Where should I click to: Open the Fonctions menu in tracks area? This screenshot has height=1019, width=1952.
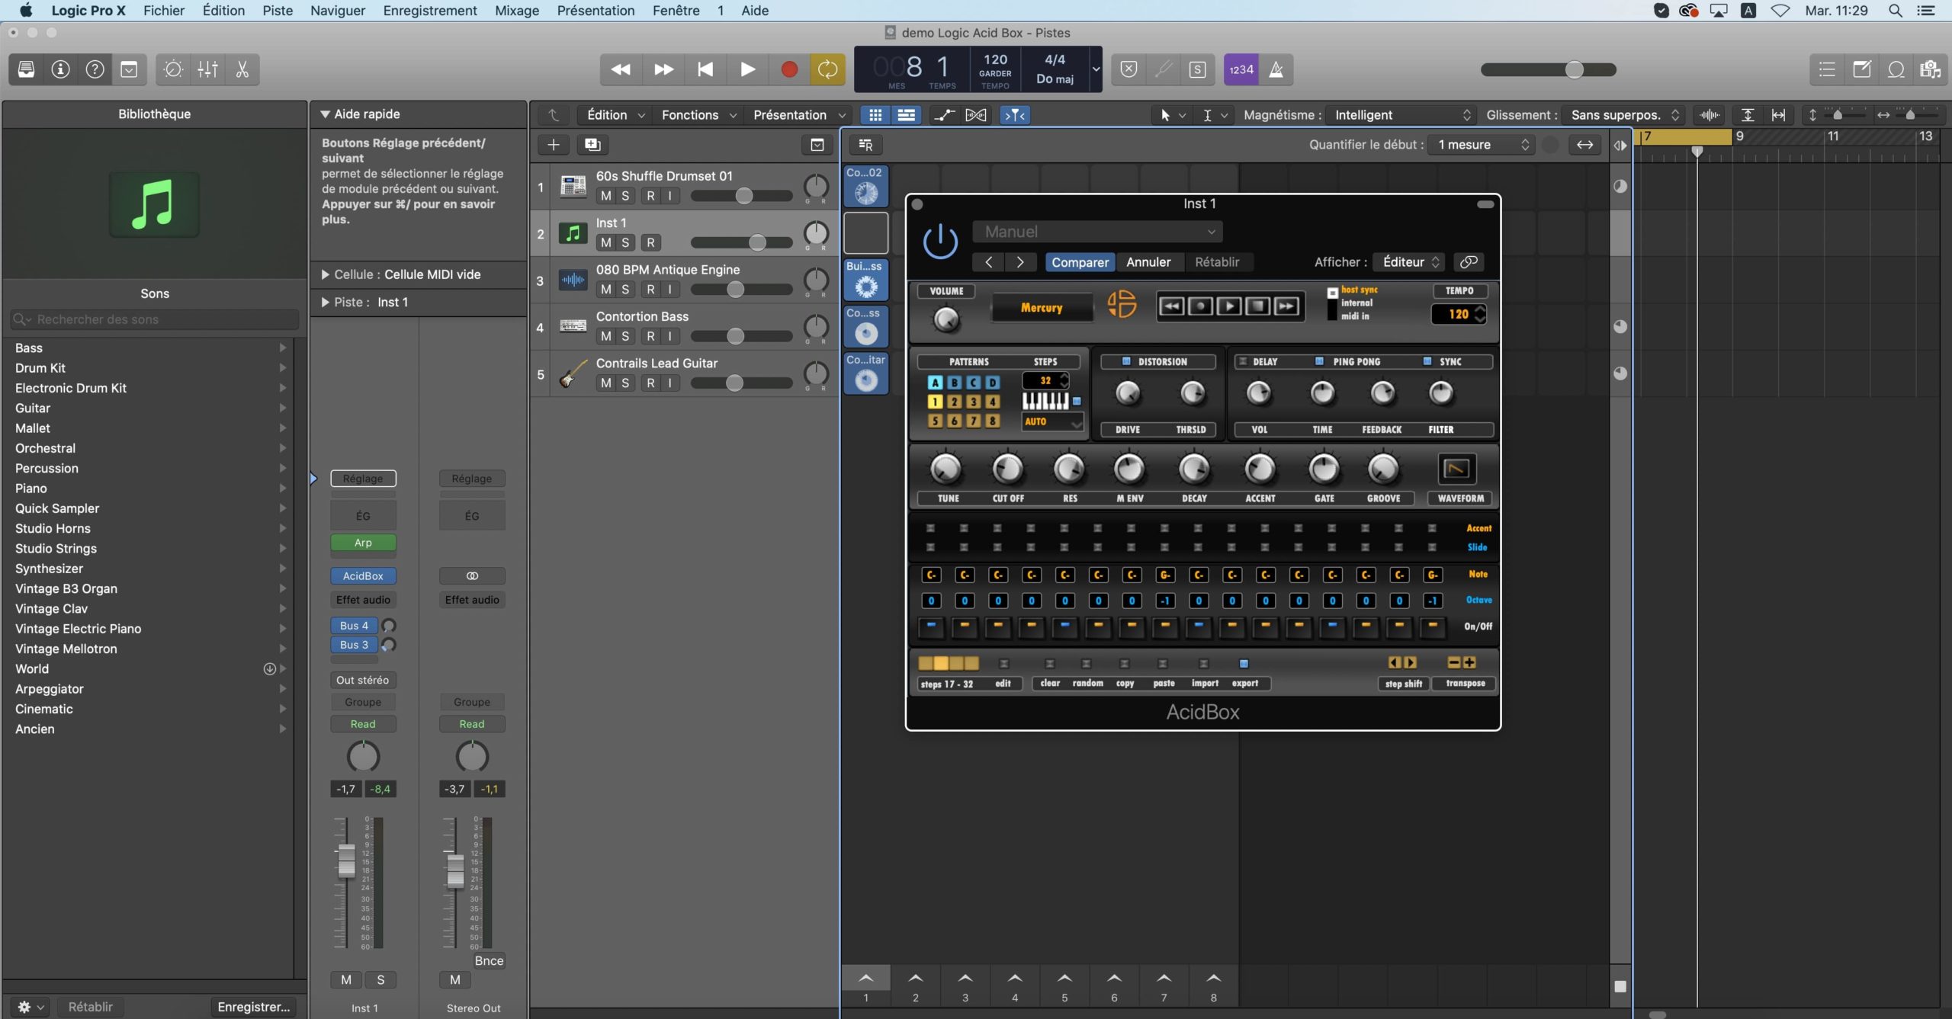point(698,115)
